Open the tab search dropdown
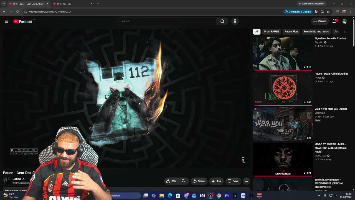Image resolution: width=355 pixels, height=200 pixels. coord(4,4)
